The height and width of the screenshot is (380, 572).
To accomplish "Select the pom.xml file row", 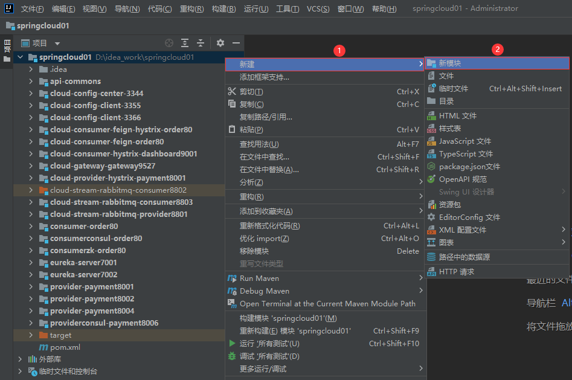I will 119,347.
